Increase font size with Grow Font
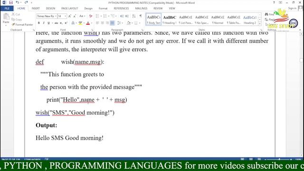The width and height of the screenshot is (304, 171). tap(70, 16)
